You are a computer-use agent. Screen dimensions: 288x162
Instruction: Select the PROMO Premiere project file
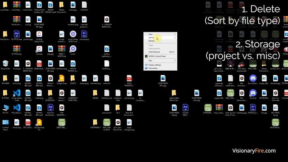point(253,109)
